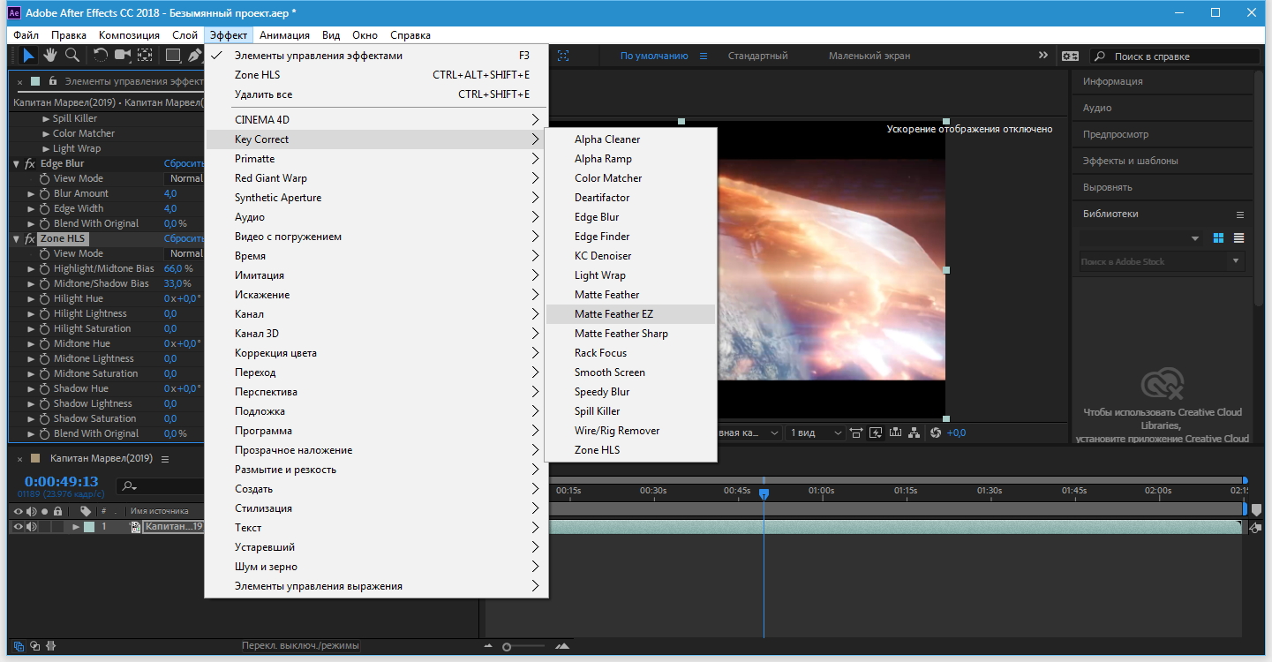Click the timeline layer search field
The width and height of the screenshot is (1272, 662).
[x=161, y=485]
